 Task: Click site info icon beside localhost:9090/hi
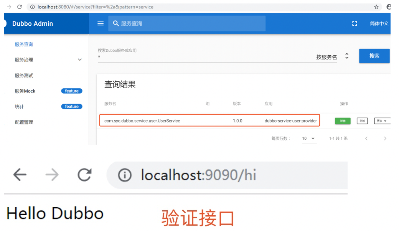coord(125,175)
